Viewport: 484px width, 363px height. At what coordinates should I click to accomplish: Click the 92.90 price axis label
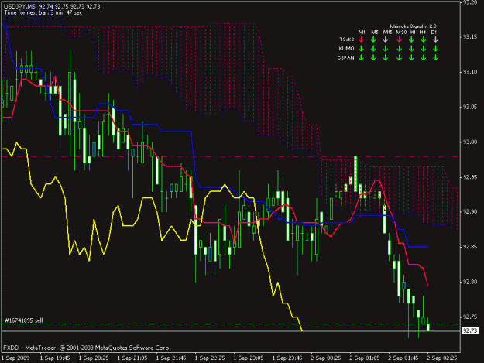[x=470, y=212]
